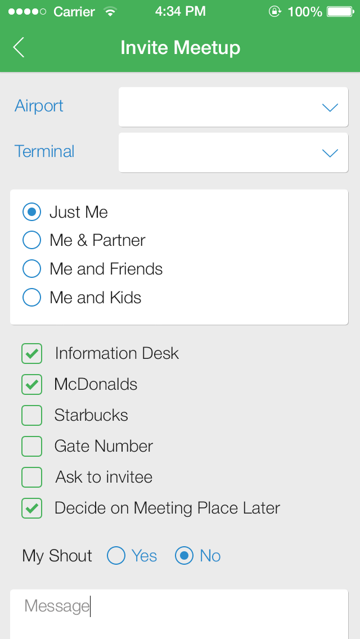Tap the rotation lock status icon
Image resolution: width=360 pixels, height=639 pixels.
275,11
